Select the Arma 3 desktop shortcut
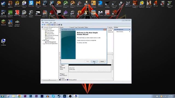This screenshot has width=175, height=98. pyautogui.click(x=59, y=13)
